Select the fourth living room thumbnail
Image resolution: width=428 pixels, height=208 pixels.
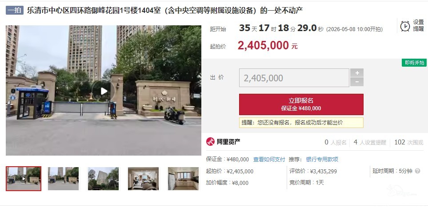[143, 179]
